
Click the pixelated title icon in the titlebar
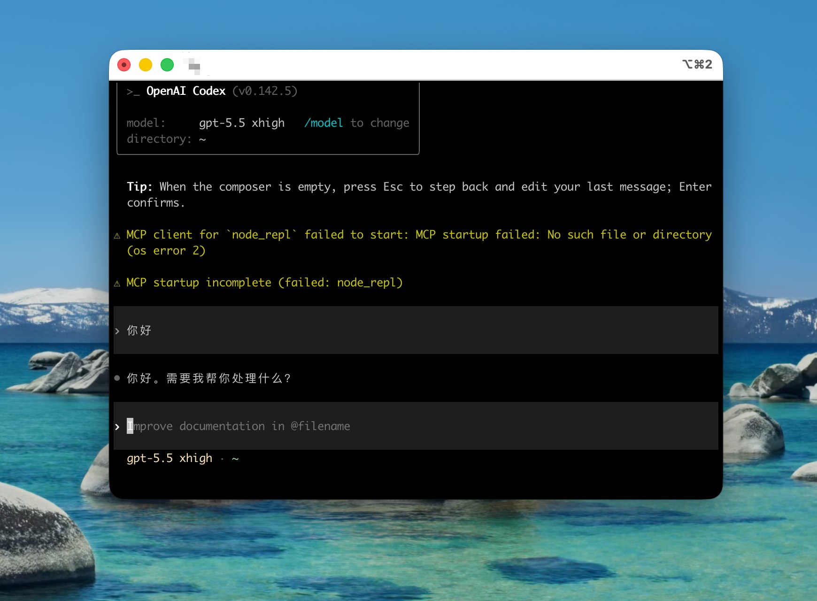click(x=193, y=66)
